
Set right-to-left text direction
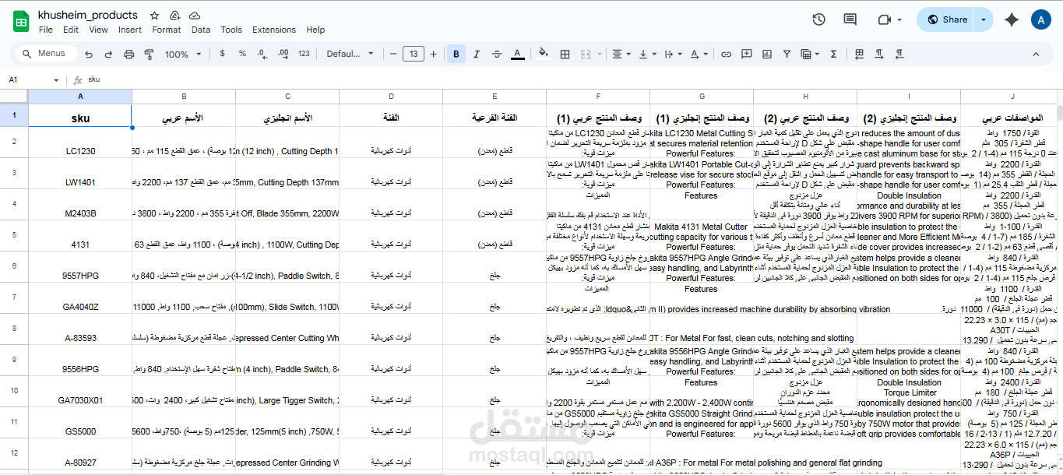[x=900, y=54]
